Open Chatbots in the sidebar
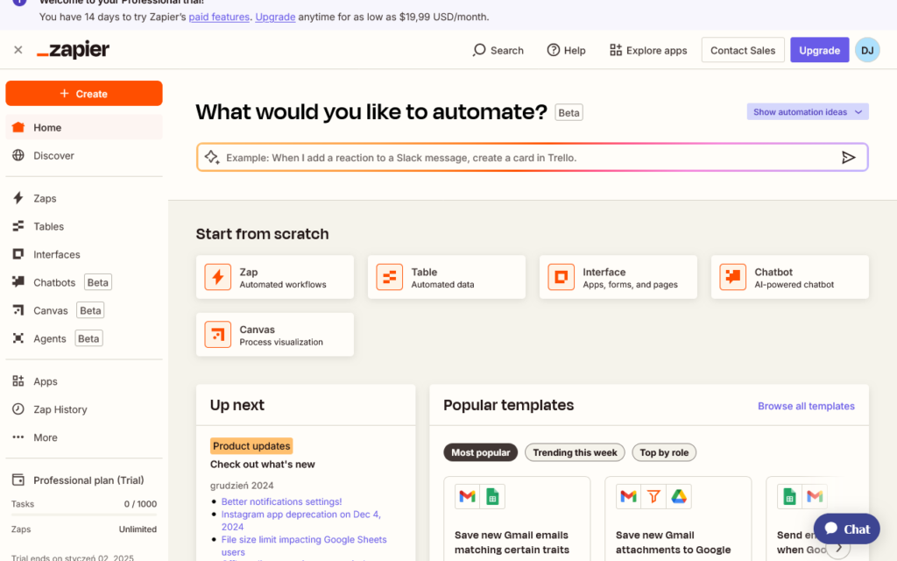The image size is (897, 561). [x=84, y=282]
